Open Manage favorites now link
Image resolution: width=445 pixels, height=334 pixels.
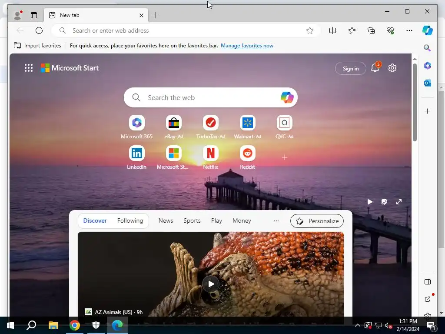tap(247, 45)
